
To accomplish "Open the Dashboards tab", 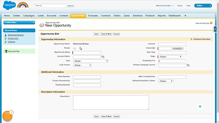I will (175, 16).
